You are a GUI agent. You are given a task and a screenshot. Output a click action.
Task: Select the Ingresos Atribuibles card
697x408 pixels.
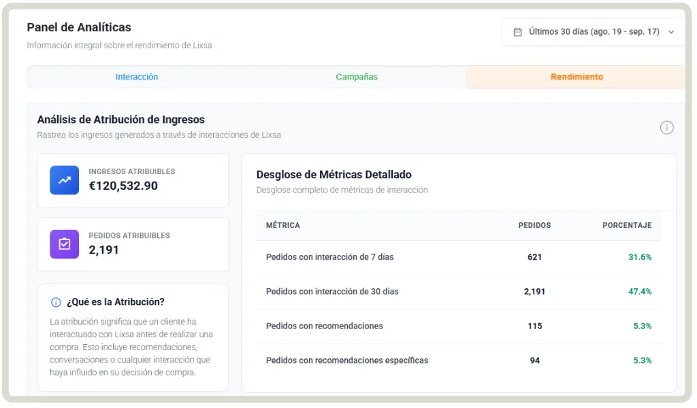tap(133, 180)
